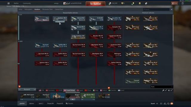Open the Shop cart button
The image size is (191, 107).
tap(174, 3)
